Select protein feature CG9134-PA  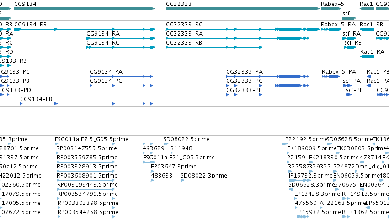point(121,76)
